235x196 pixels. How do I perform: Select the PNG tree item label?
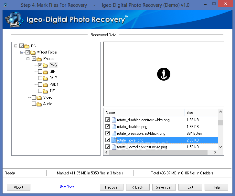(x=53, y=65)
